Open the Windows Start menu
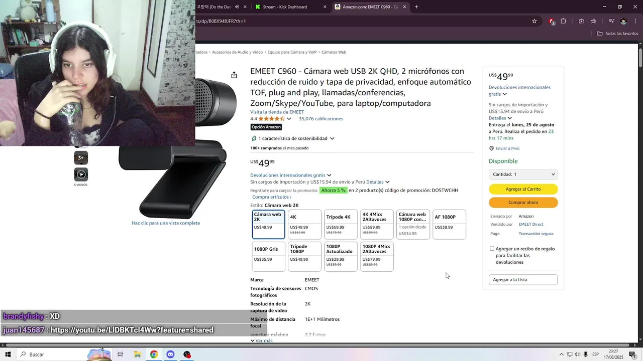This screenshot has height=361, width=643. coord(8,354)
